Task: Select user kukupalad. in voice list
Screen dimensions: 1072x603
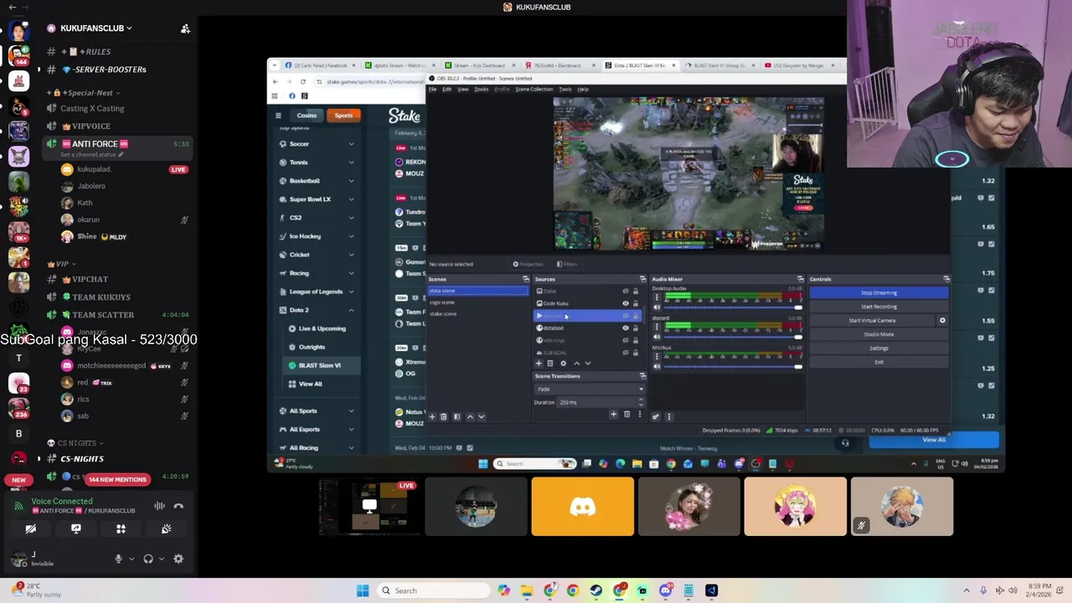Action: pyautogui.click(x=94, y=169)
